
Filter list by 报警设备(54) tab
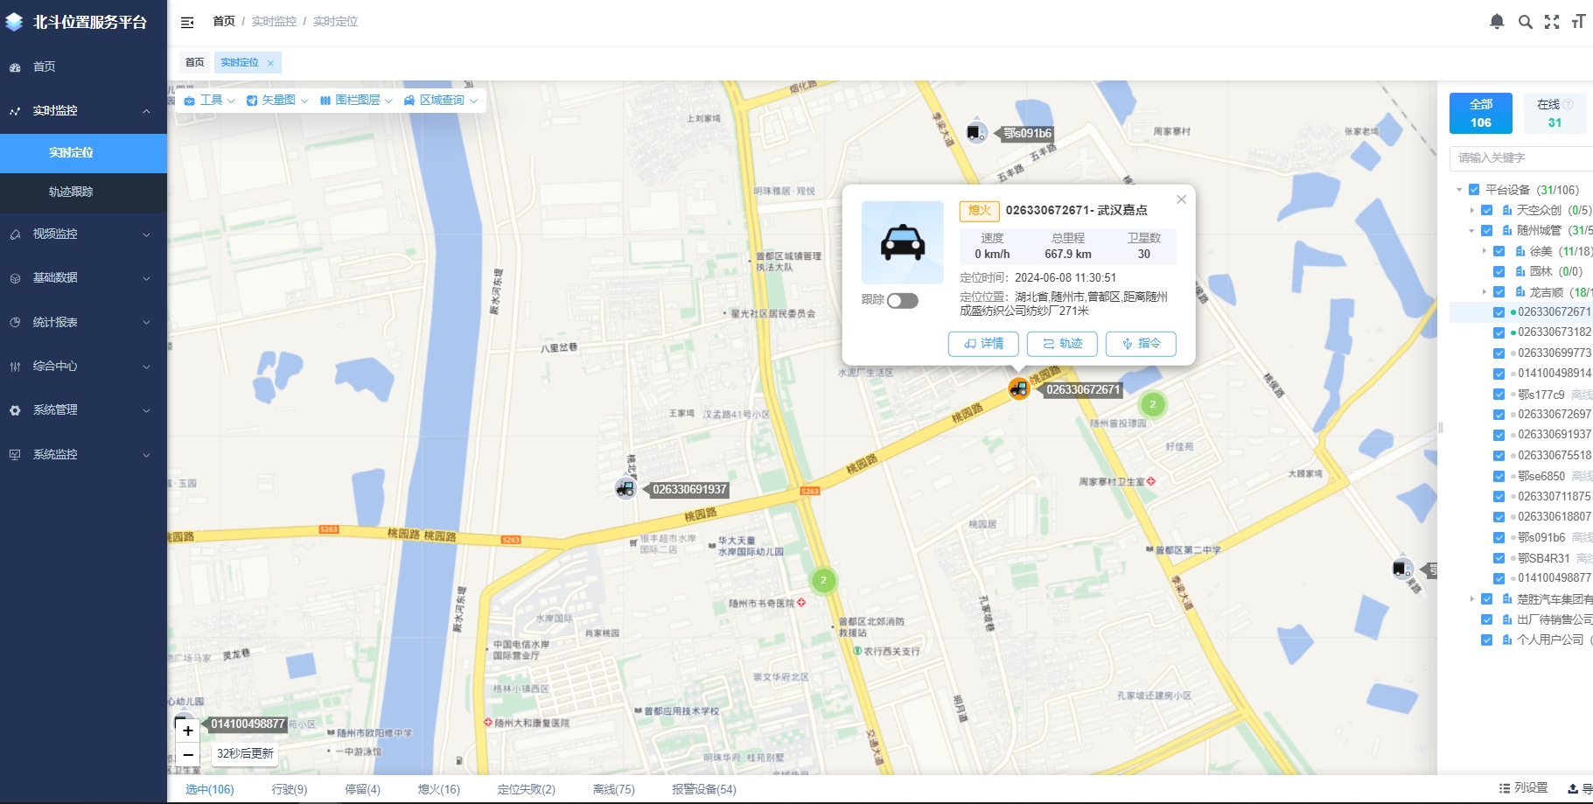point(704,789)
